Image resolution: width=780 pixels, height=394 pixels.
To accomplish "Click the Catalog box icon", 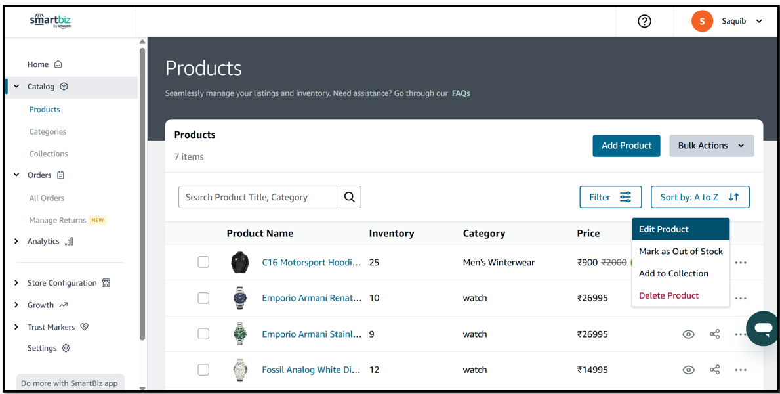I will pos(64,86).
